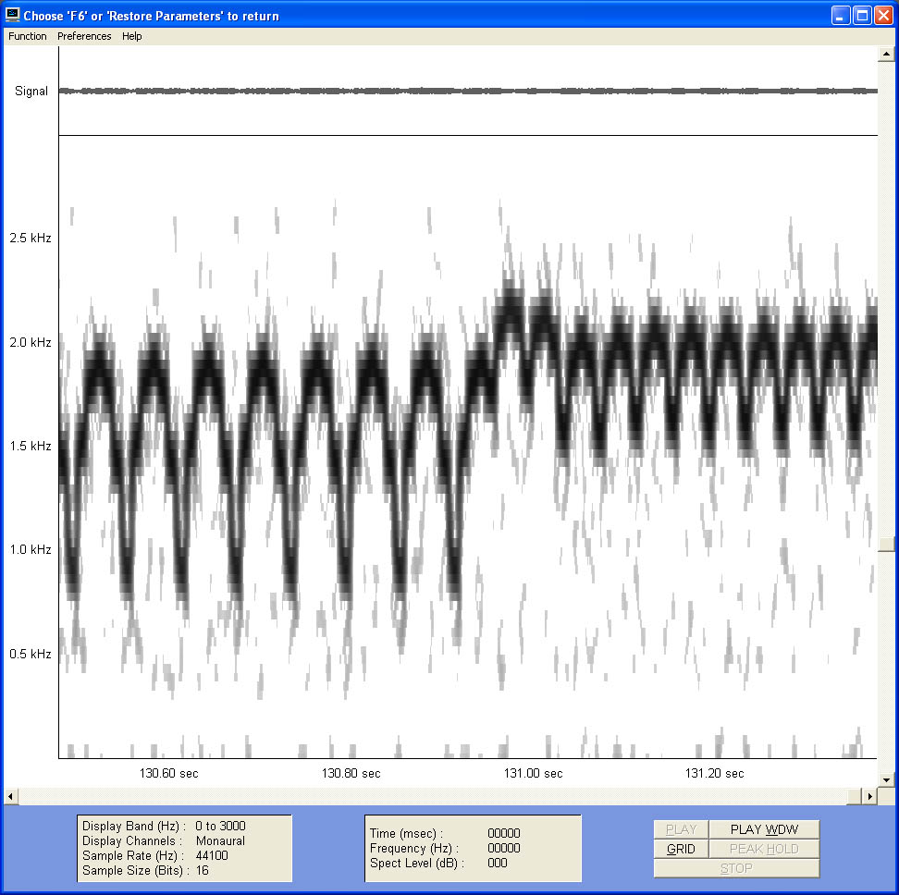Click the 131.20 sec time label
The image size is (899, 895).
coord(714,774)
